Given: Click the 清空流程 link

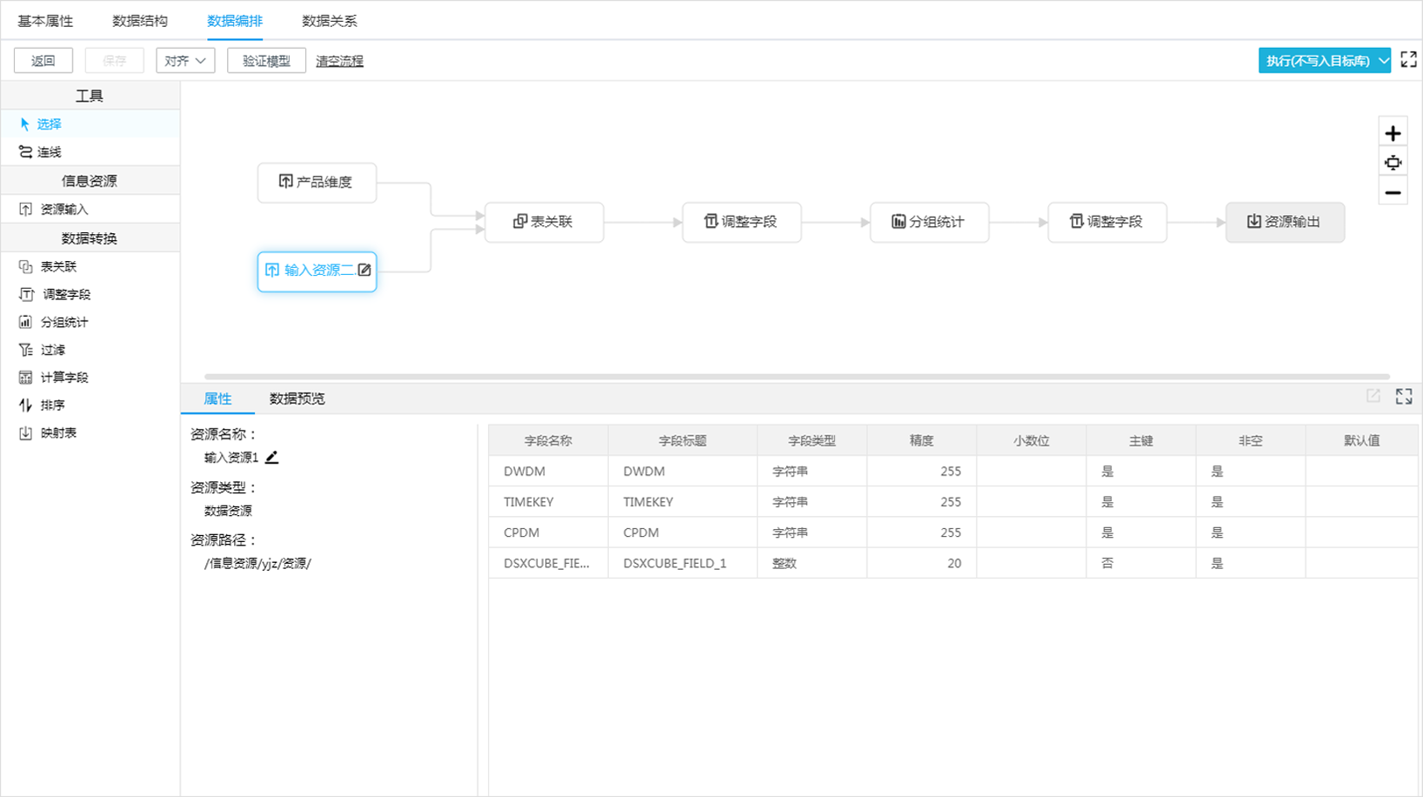Looking at the screenshot, I should pyautogui.click(x=339, y=61).
